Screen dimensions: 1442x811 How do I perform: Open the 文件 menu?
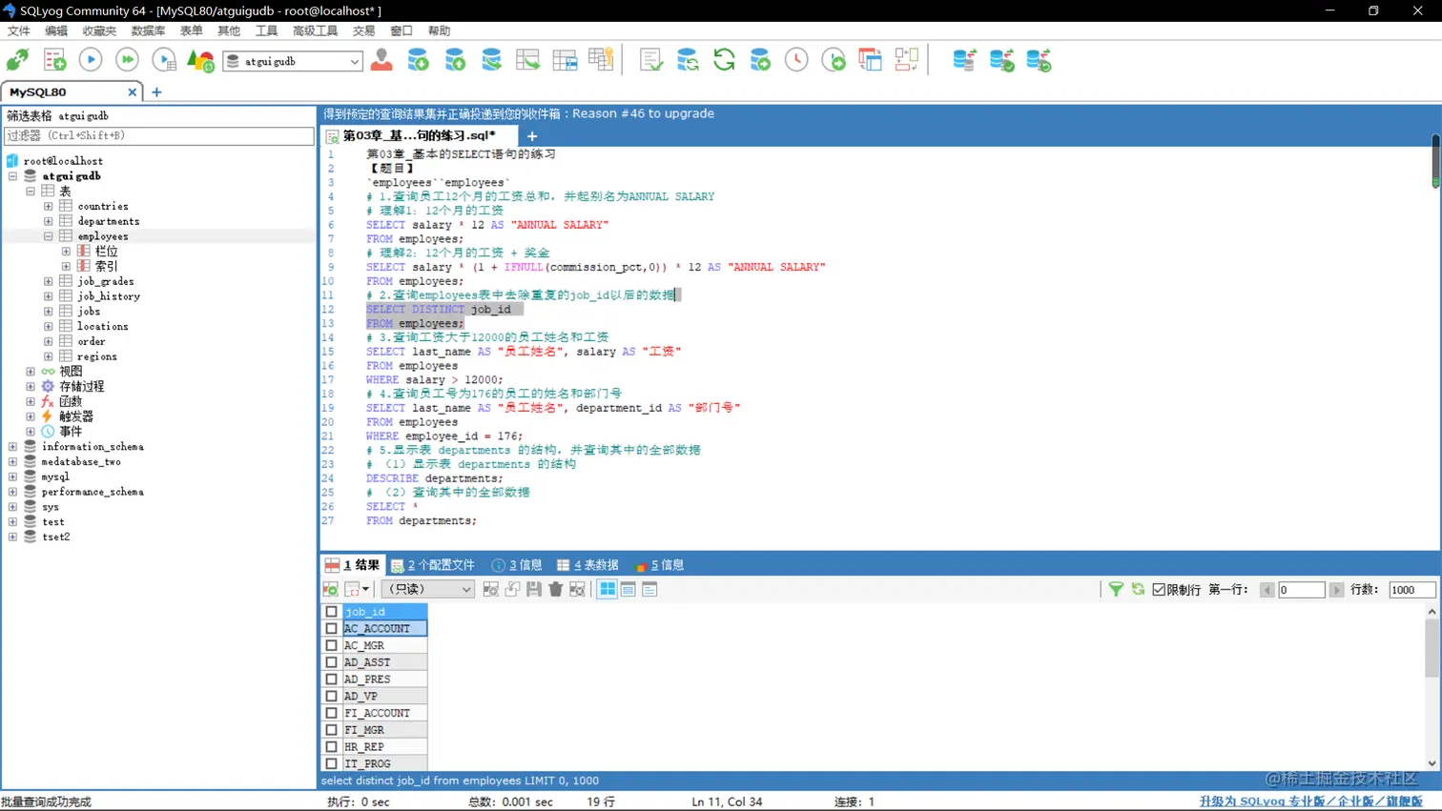(18, 30)
